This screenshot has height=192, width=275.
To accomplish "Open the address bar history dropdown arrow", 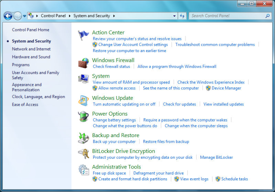I will pos(174,16).
